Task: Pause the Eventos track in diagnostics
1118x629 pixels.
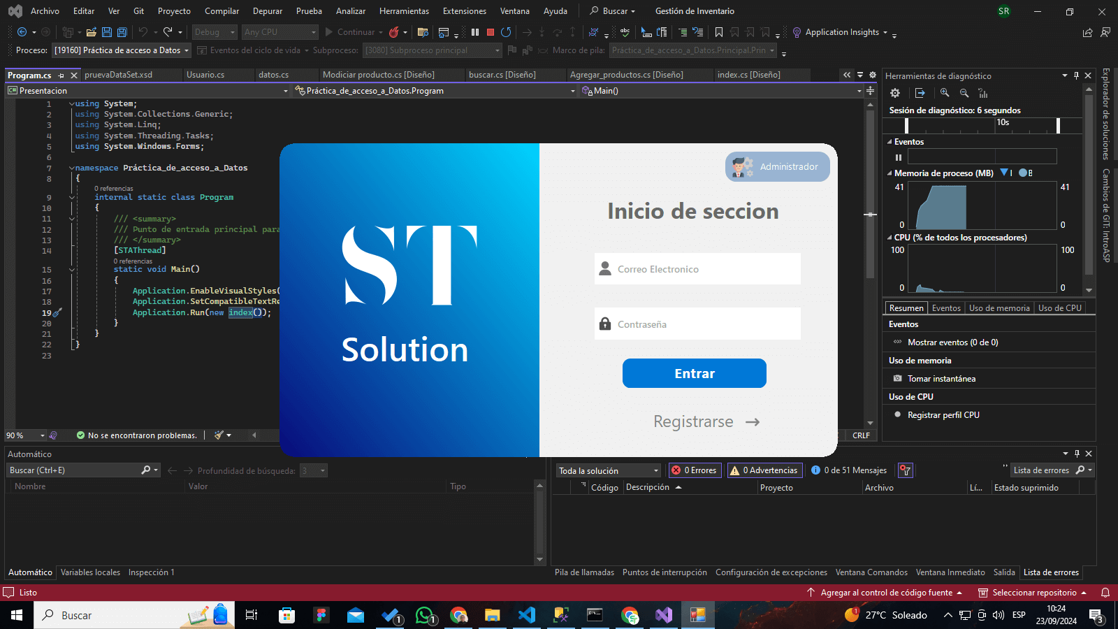Action: [899, 157]
